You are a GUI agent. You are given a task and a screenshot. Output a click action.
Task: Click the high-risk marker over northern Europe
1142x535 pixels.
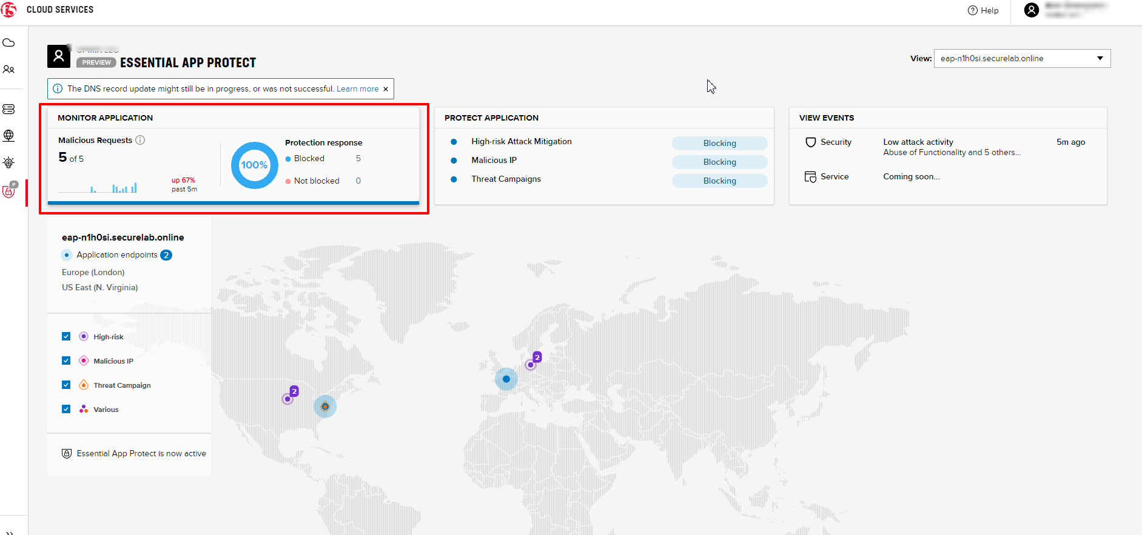pyautogui.click(x=531, y=365)
